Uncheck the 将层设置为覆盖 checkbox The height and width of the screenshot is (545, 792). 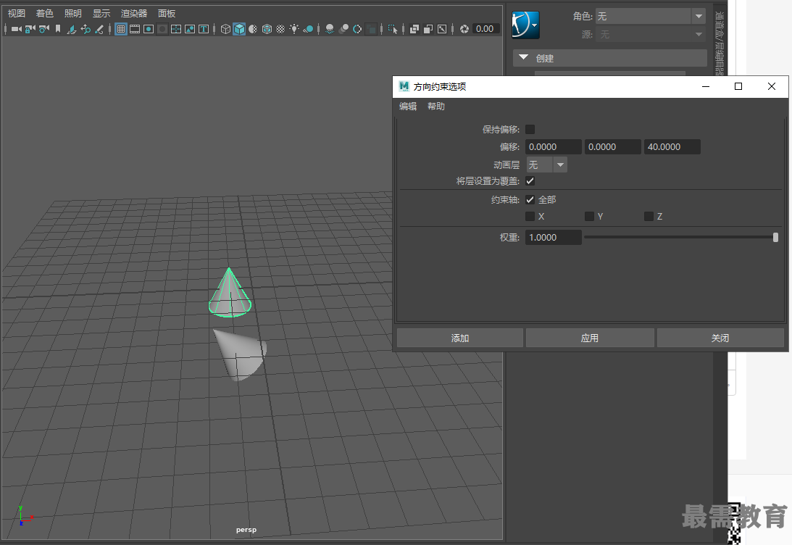point(530,181)
